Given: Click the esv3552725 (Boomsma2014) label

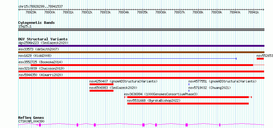Looking at the screenshot, I should coord(40,62).
